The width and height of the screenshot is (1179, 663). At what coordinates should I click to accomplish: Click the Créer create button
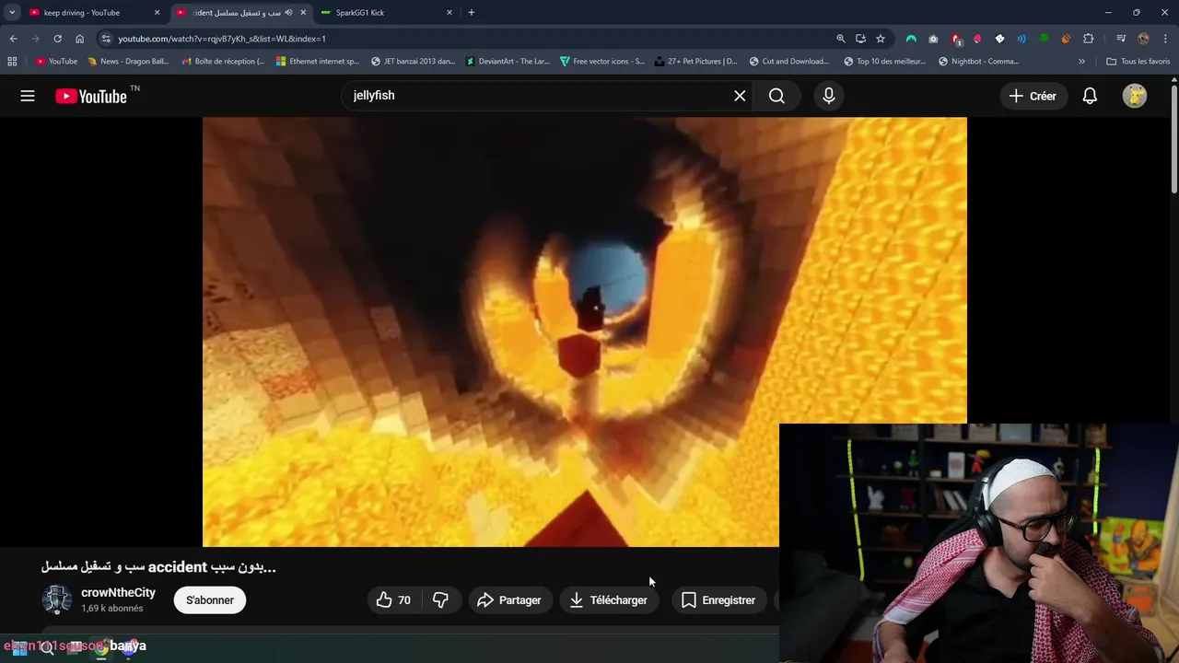[1033, 96]
